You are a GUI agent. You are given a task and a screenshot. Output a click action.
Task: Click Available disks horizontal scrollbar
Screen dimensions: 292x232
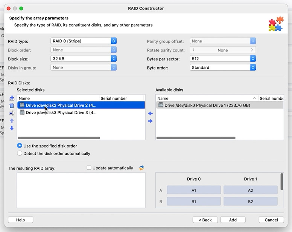(196, 138)
